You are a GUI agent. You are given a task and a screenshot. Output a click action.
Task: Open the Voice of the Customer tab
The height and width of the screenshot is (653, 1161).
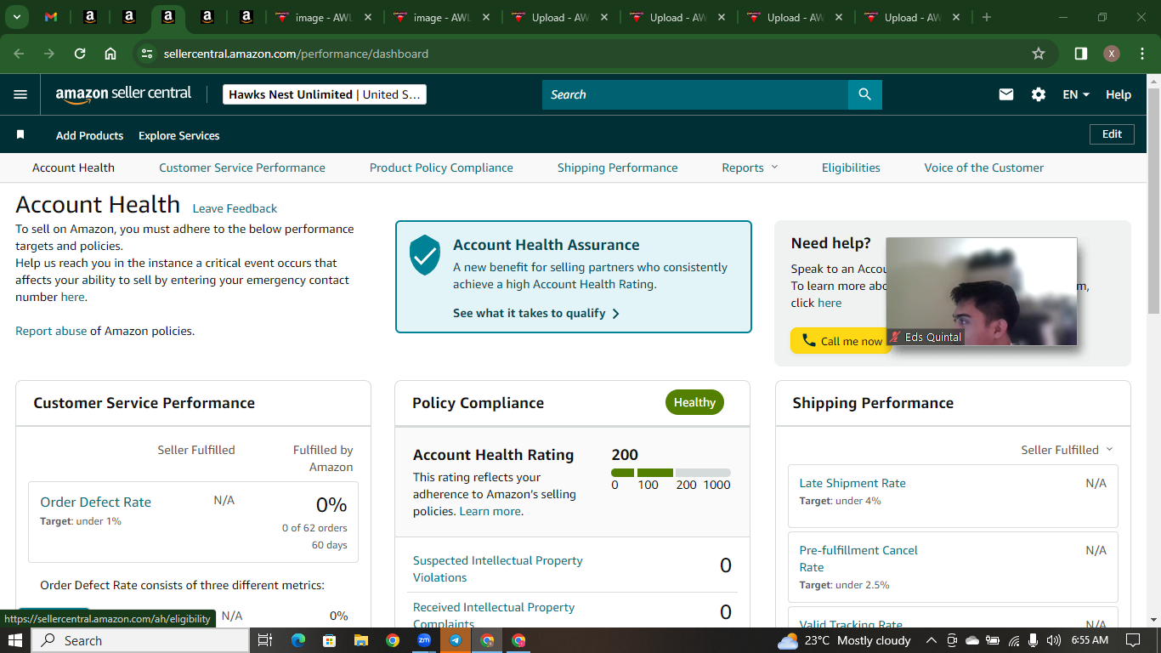tap(984, 168)
